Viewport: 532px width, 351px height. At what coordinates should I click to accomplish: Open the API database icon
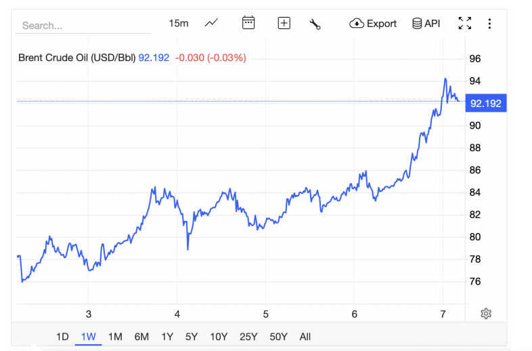pos(426,24)
